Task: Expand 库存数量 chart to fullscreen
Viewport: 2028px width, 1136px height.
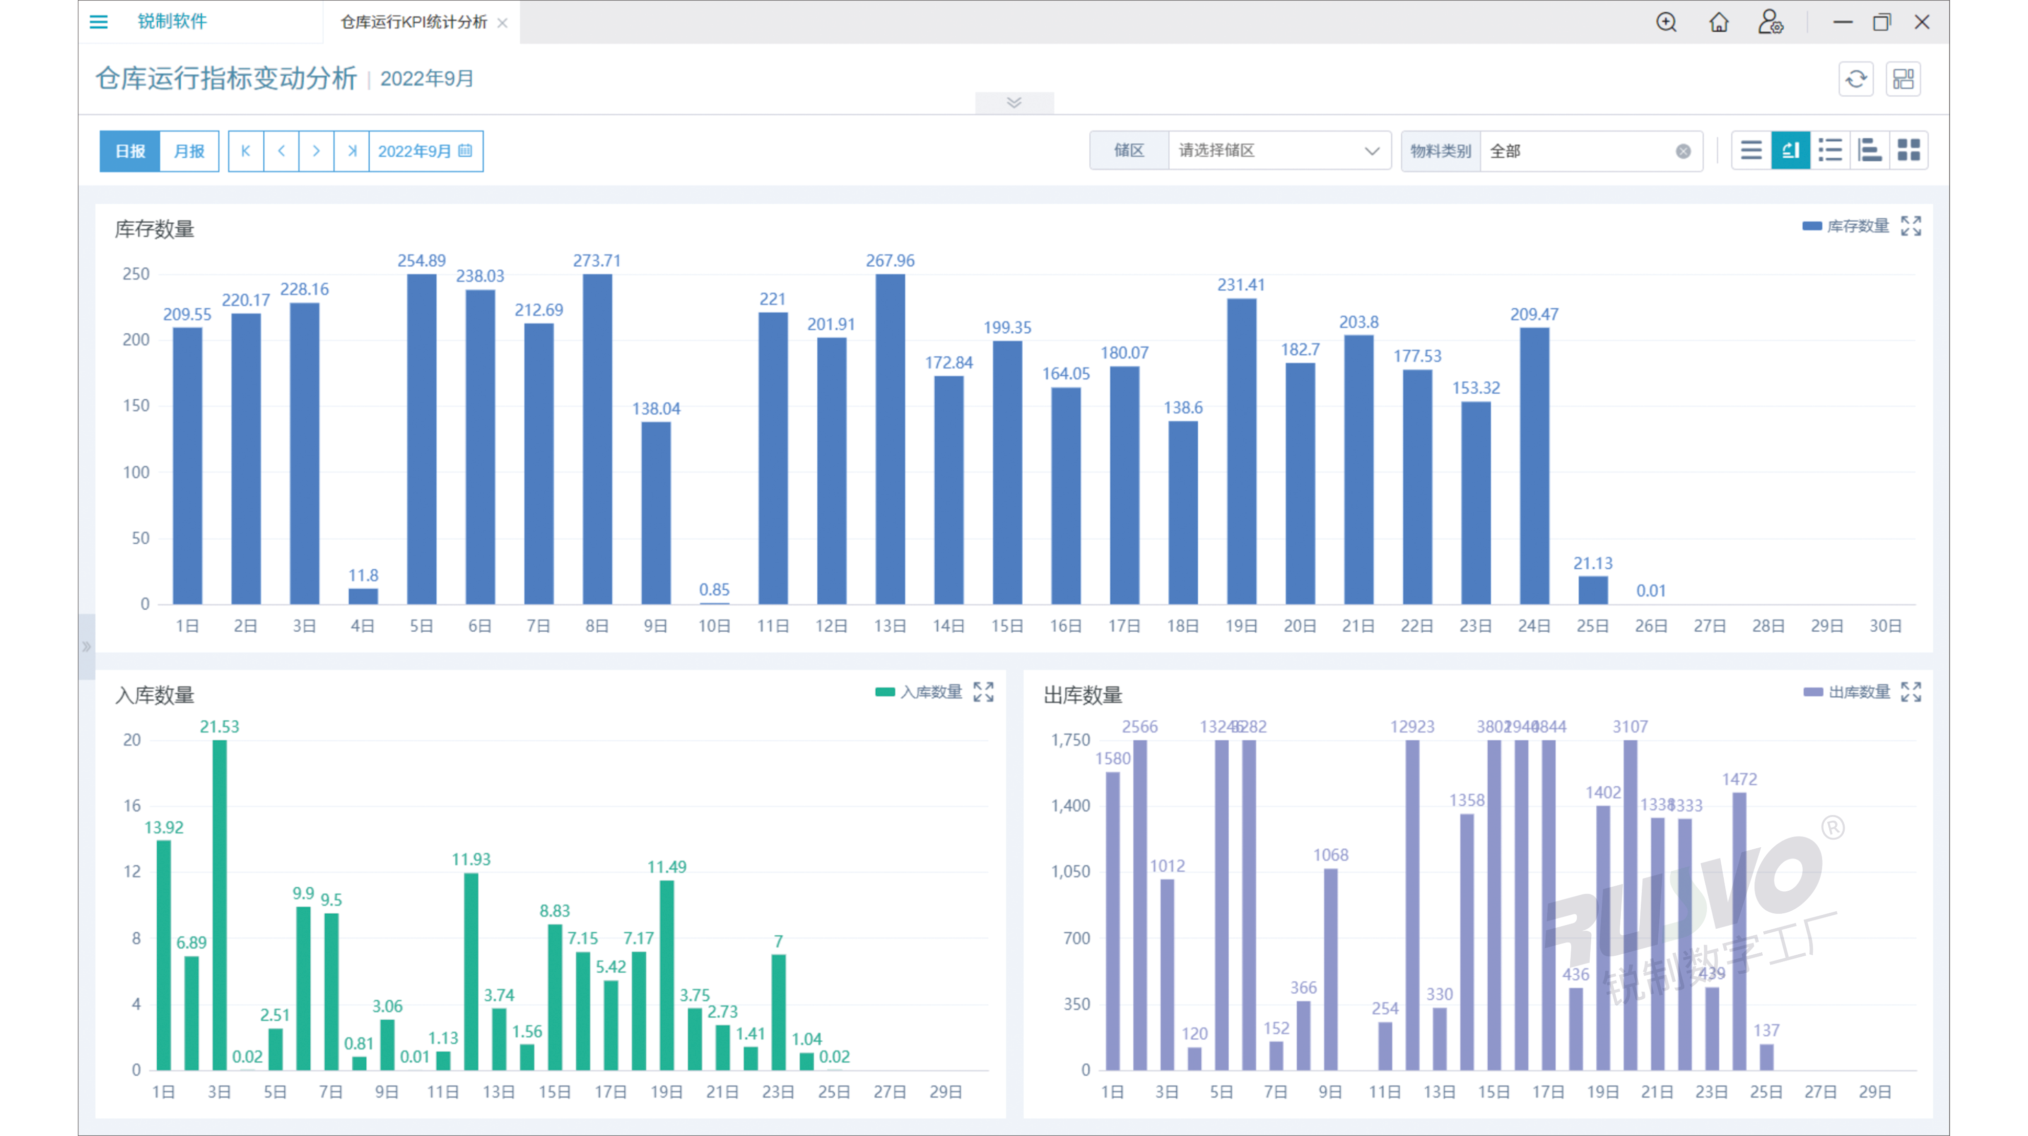Action: click(x=1911, y=227)
